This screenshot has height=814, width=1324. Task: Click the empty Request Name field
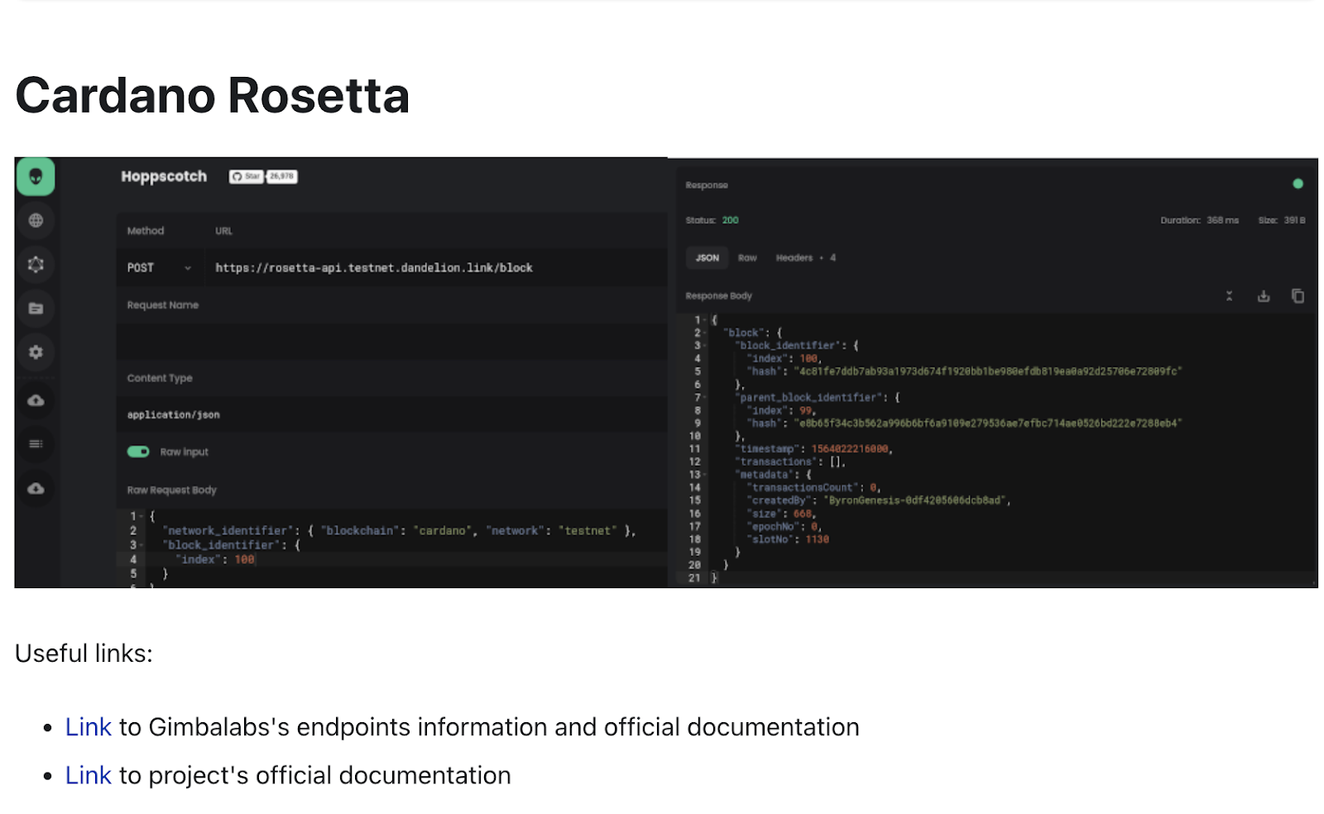(391, 341)
